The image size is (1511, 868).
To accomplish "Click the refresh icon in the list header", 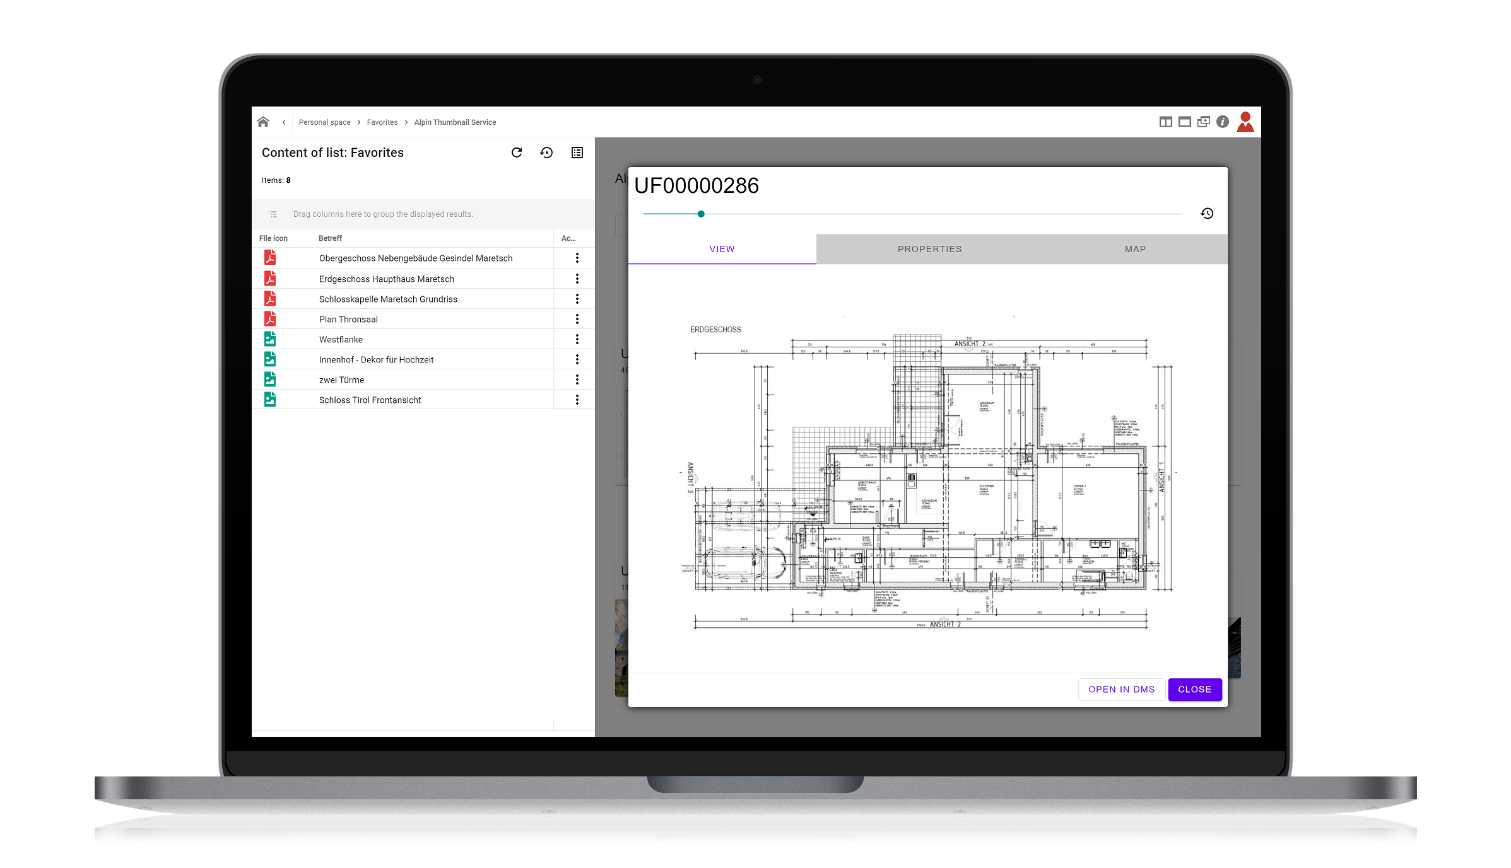I will (x=516, y=153).
